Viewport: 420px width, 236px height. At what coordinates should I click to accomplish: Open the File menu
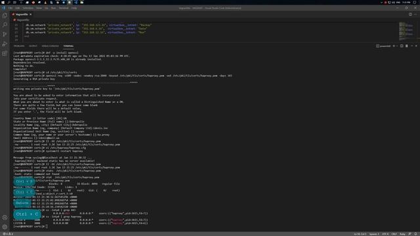pyautogui.click(x=10, y=8)
